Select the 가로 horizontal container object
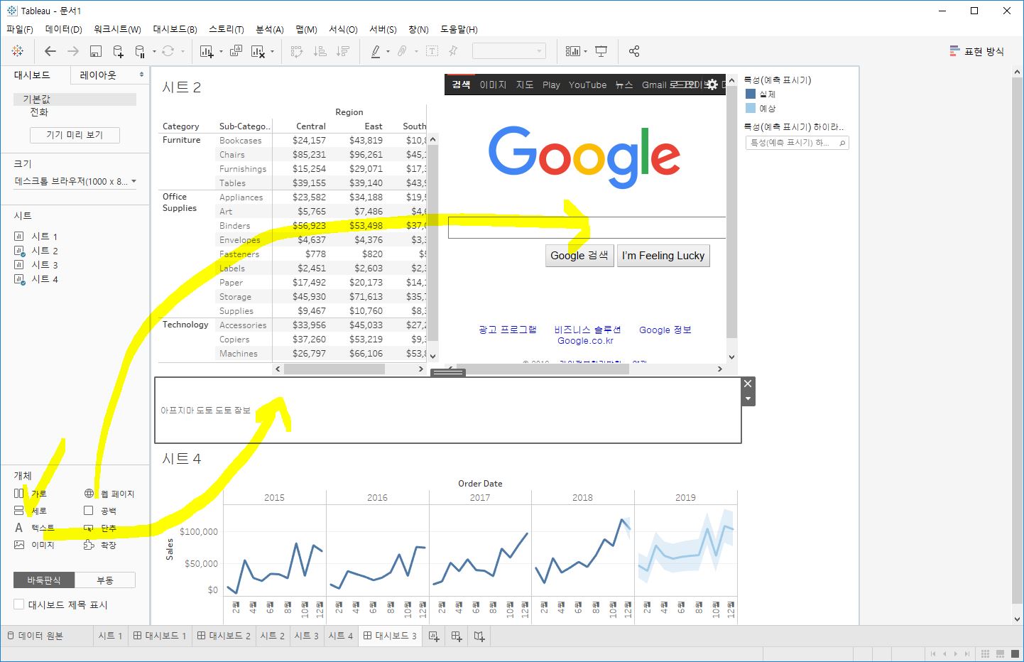This screenshot has width=1024, height=662. pyautogui.click(x=30, y=493)
